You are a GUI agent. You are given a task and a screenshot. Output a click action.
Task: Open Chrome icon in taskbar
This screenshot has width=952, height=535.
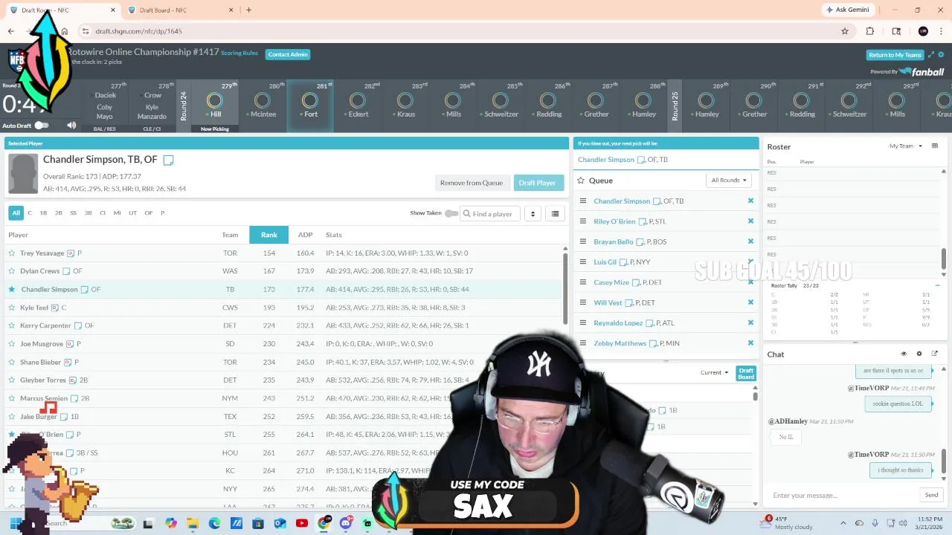(324, 524)
